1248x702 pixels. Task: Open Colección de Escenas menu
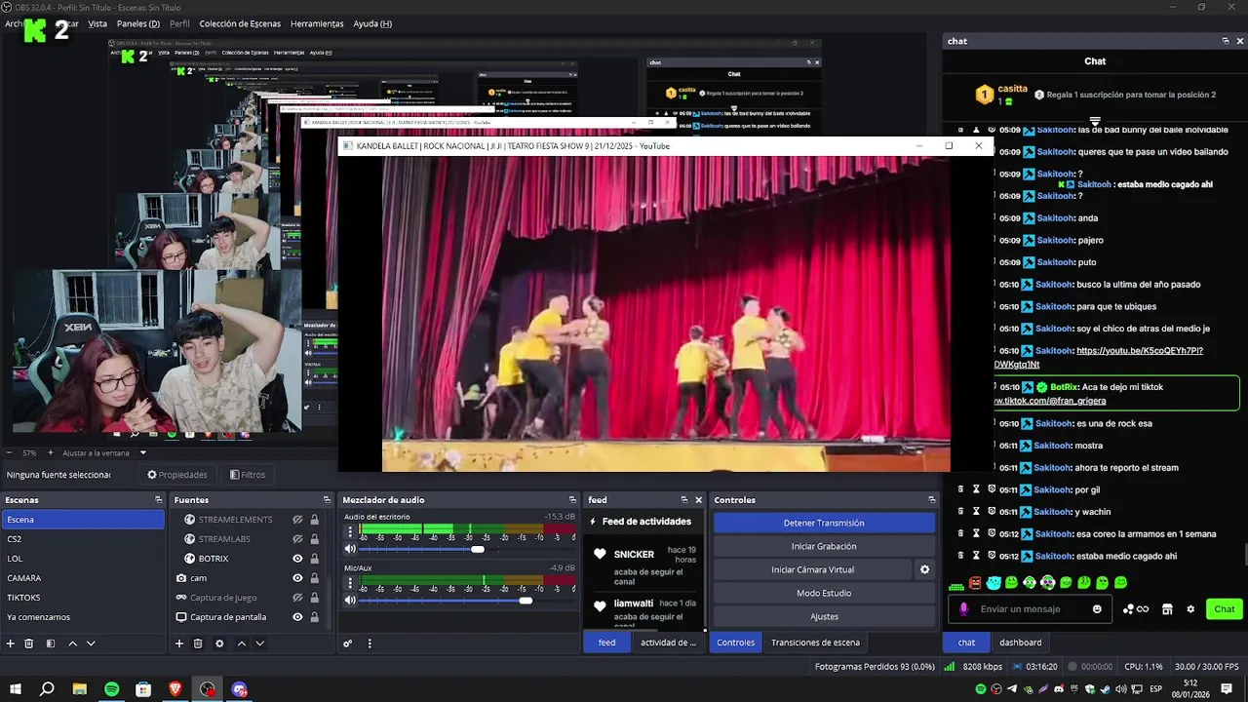pyautogui.click(x=240, y=23)
